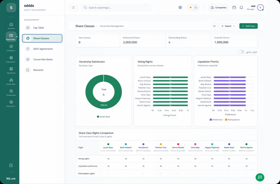This screenshot has width=280, height=184.
Task: Open the Operations grid icon
Action: click(11, 69)
